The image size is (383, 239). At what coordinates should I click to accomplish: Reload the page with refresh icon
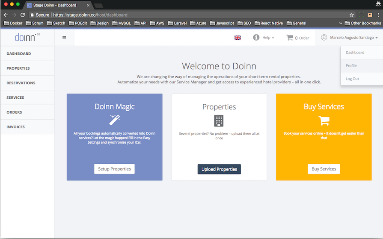pos(23,15)
